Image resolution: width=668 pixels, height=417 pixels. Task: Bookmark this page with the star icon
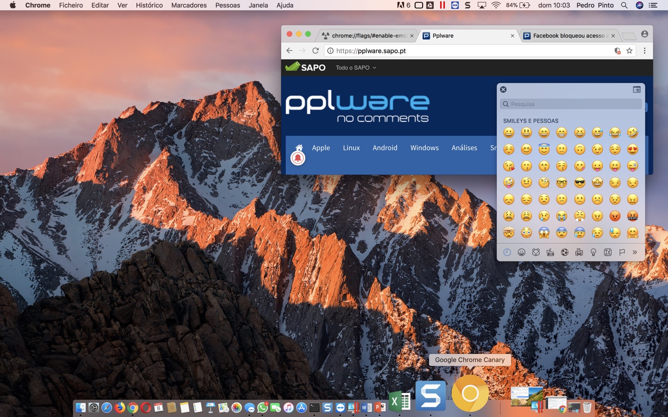click(x=629, y=51)
